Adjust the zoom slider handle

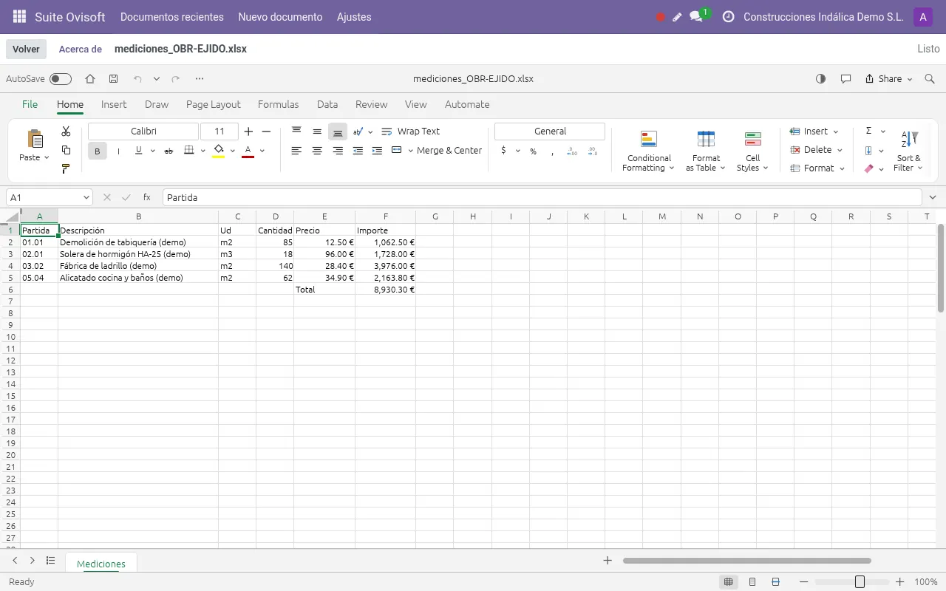[x=860, y=582]
